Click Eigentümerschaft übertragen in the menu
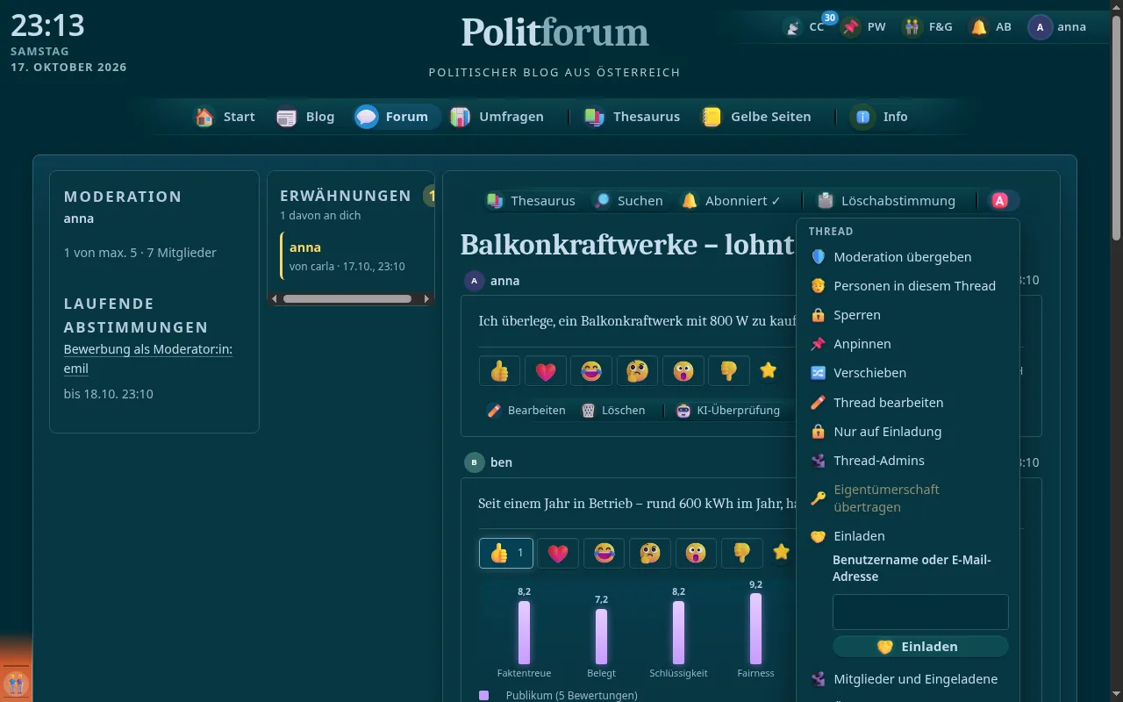The width and height of the screenshot is (1123, 702). [908, 498]
